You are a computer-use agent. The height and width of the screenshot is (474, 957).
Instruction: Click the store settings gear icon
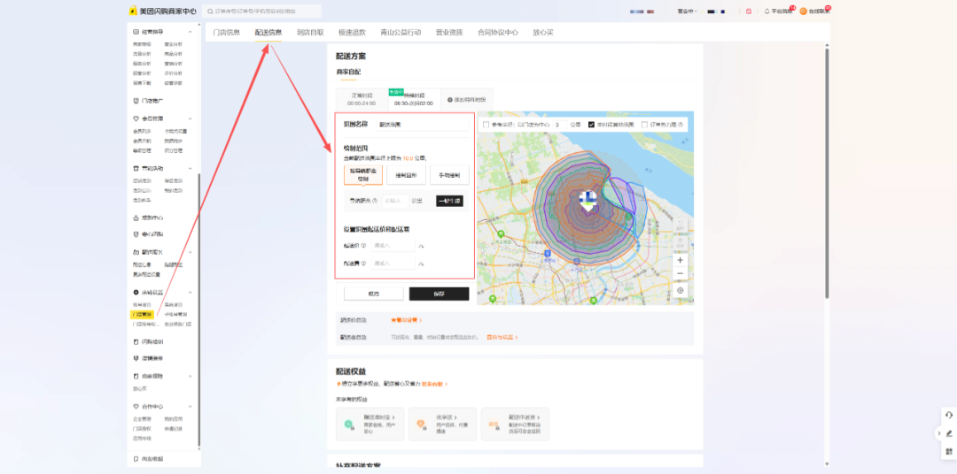[x=136, y=293]
